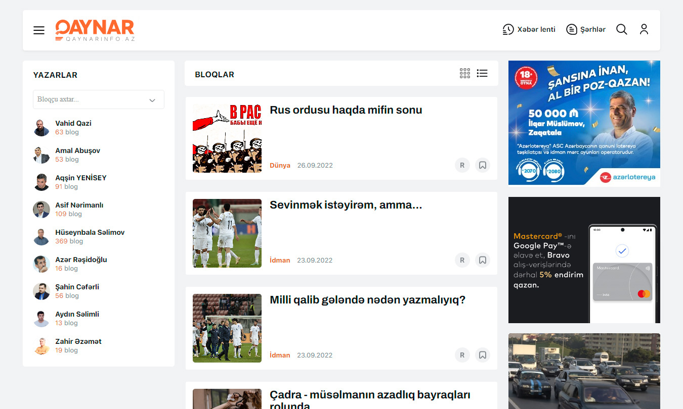The image size is (683, 409).
Task: Open the user profile icon
Action: (x=644, y=29)
